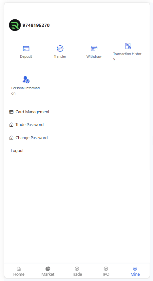This screenshot has height=281, width=153.
Task: Click the Trade Password lock icon
Action: (x=11, y=125)
